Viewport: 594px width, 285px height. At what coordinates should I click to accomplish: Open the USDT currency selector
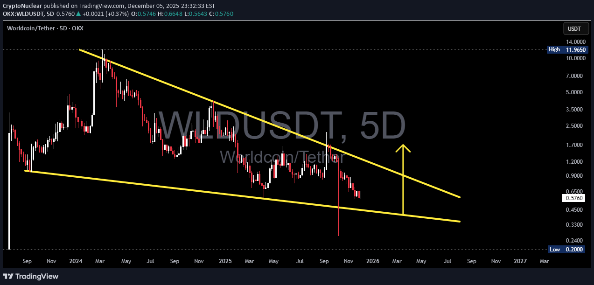point(573,29)
